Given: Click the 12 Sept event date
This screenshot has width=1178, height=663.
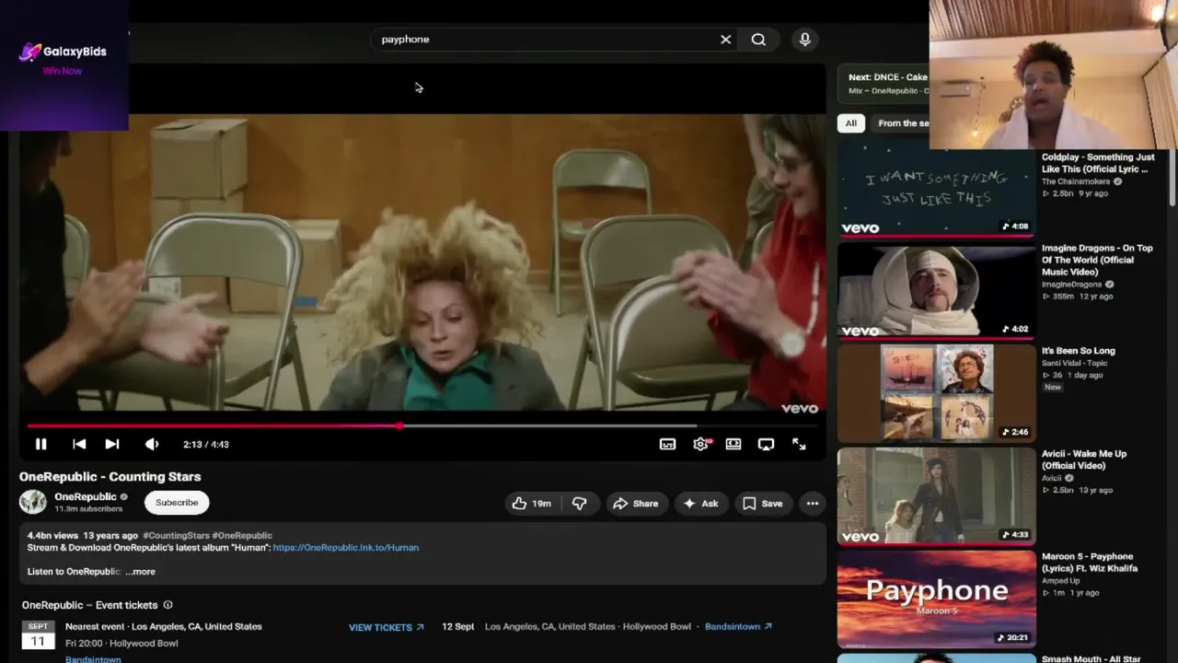Looking at the screenshot, I should click(x=458, y=626).
